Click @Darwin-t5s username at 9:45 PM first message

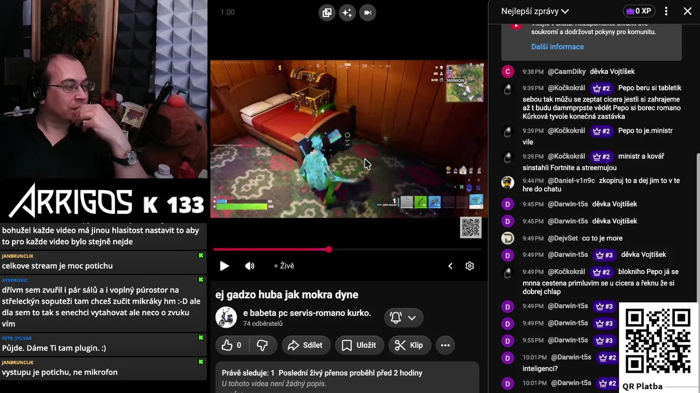pyautogui.click(x=568, y=204)
